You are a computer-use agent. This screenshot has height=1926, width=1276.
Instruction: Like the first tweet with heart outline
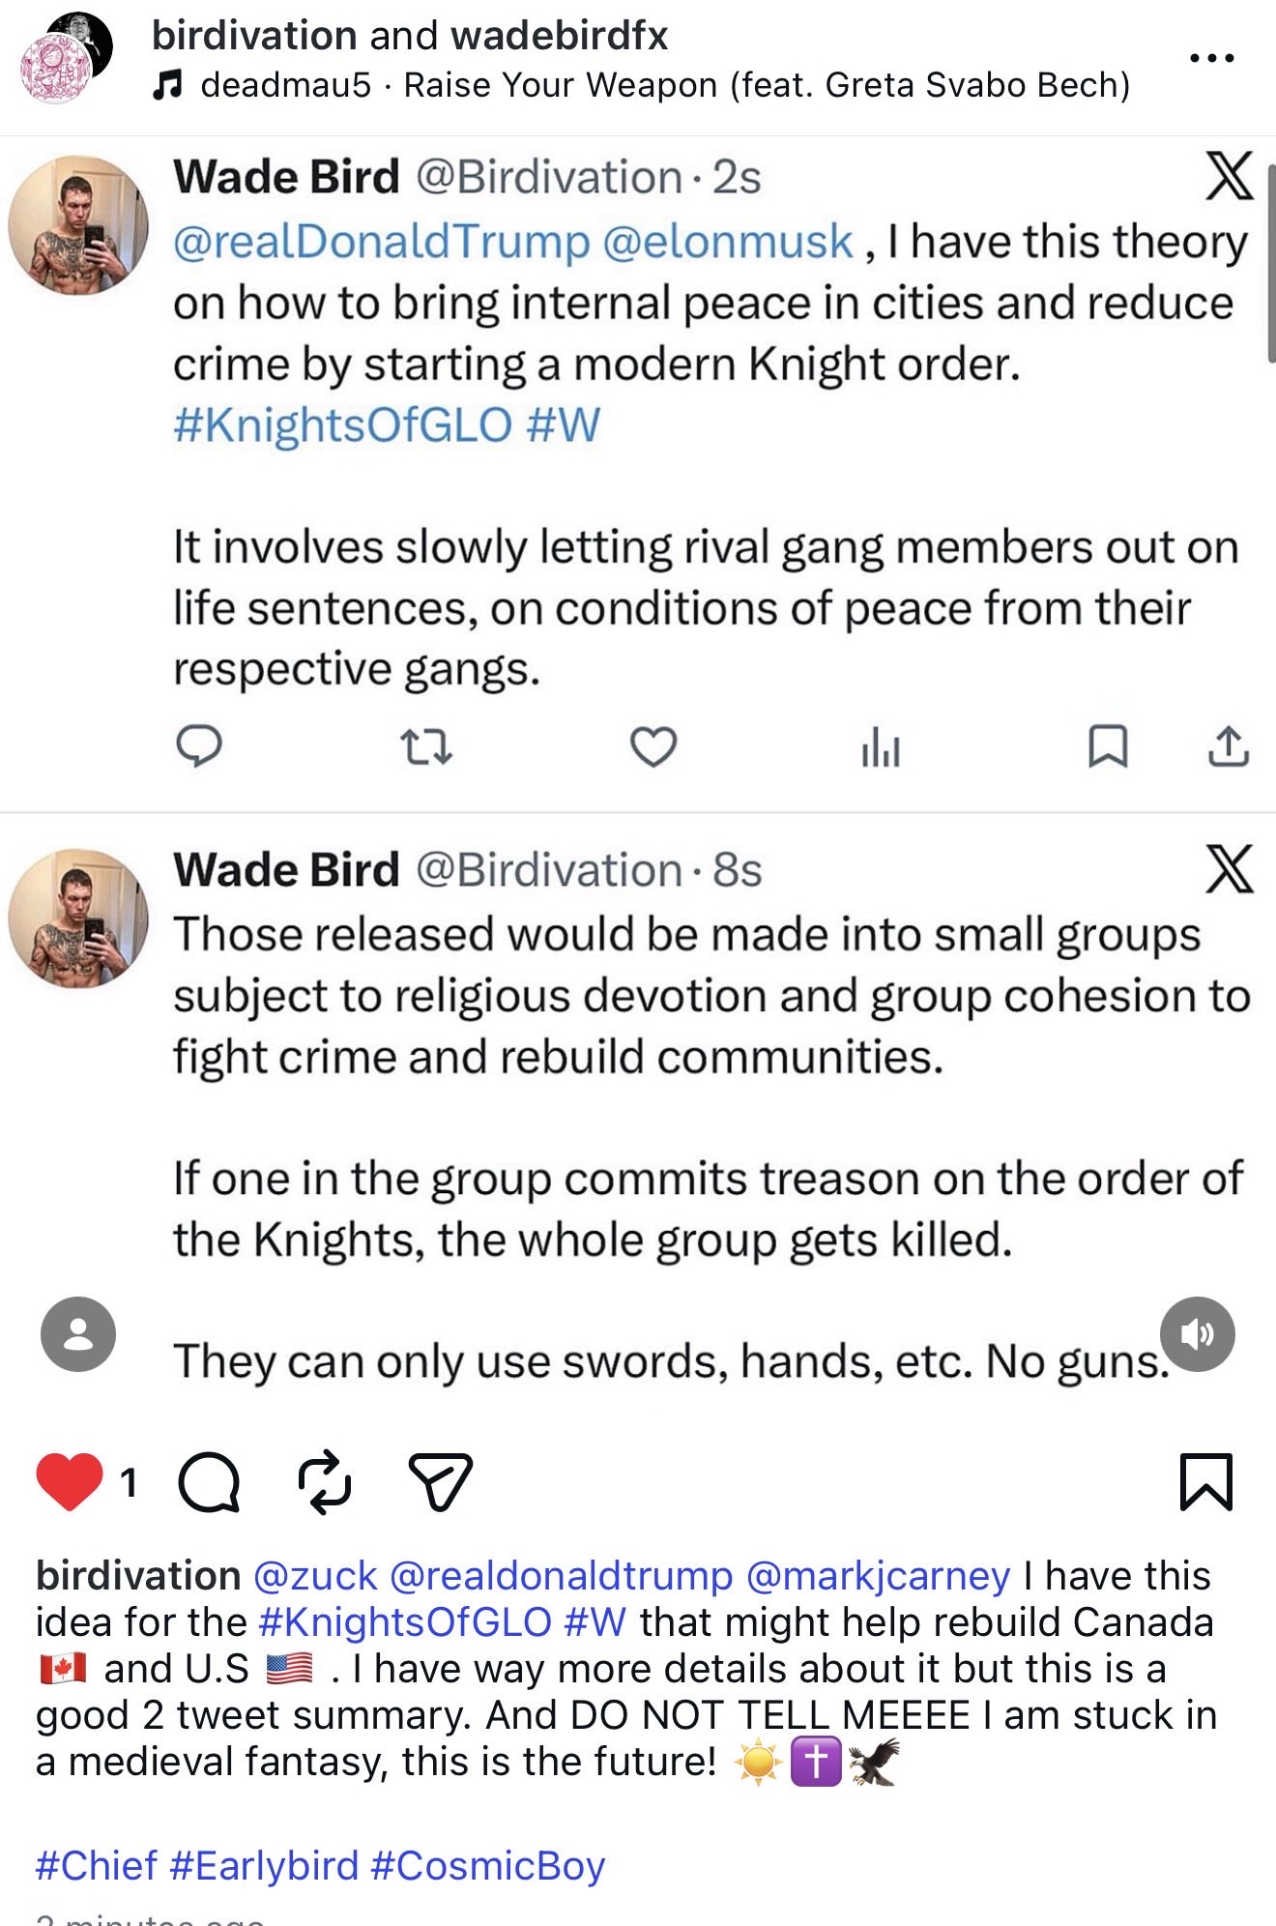pos(653,747)
